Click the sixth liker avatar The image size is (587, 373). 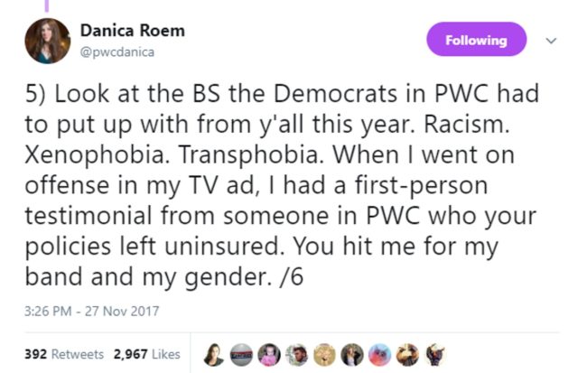click(x=352, y=355)
